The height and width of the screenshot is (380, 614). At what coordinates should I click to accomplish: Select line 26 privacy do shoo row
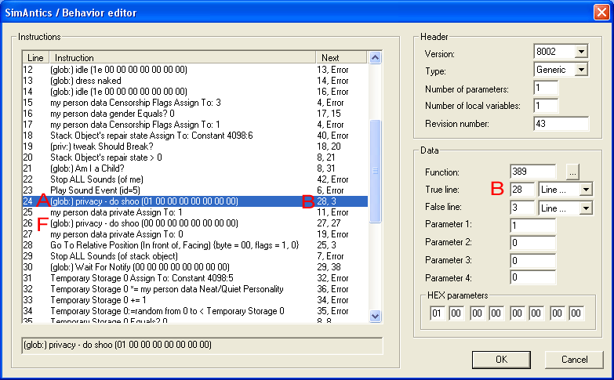195,223
